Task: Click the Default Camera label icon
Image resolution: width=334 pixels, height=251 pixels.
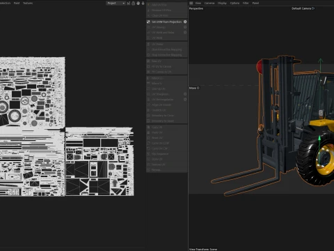Action: click(x=313, y=8)
